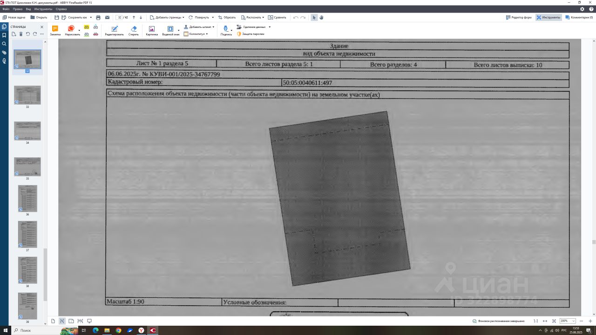Go to the previous page with up arrow

click(x=135, y=17)
